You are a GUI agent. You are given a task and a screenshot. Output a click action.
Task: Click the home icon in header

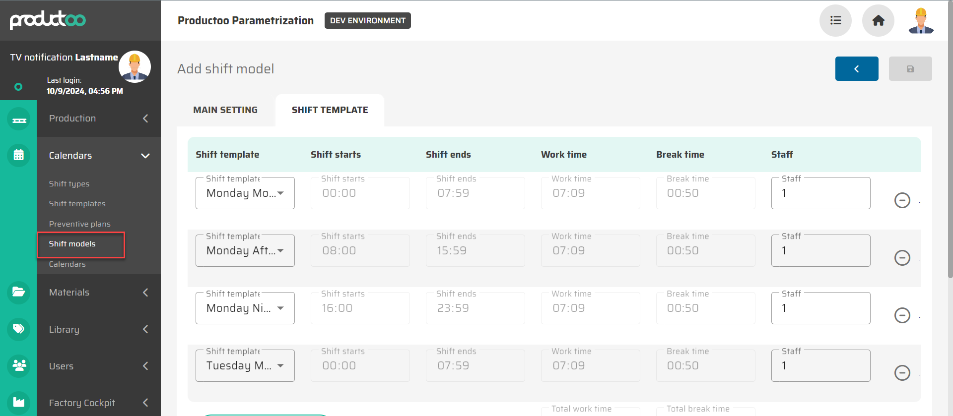coord(878,20)
